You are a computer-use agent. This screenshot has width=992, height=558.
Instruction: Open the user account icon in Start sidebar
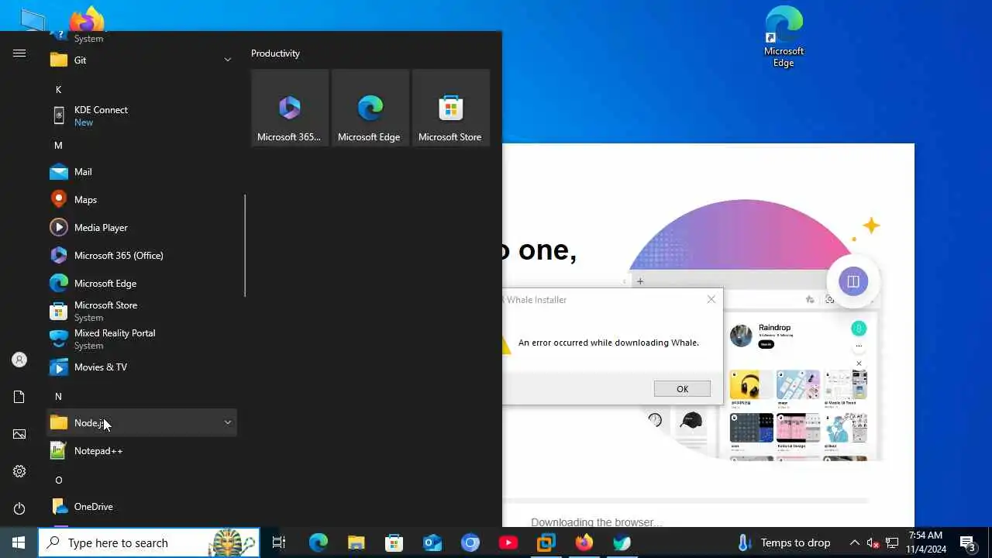click(19, 360)
